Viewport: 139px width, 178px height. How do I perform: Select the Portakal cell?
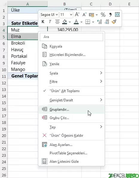pos(23,56)
